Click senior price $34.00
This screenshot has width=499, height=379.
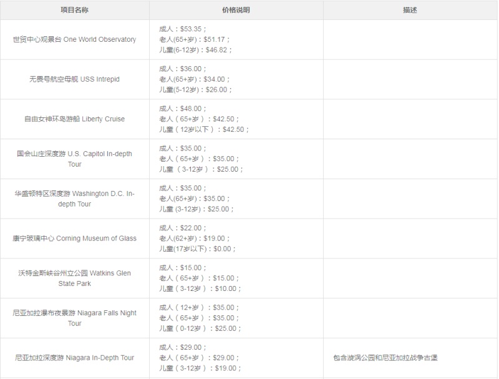coord(214,79)
